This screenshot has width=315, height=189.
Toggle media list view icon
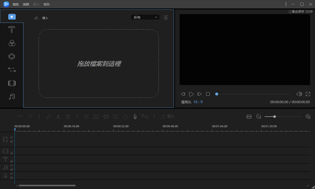coord(166,17)
